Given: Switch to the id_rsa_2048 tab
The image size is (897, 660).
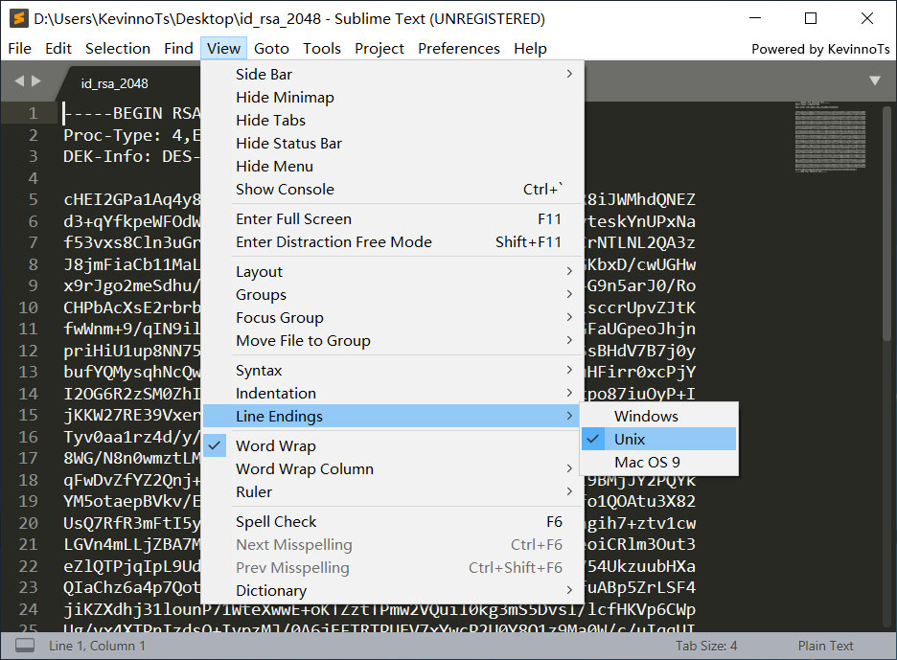Looking at the screenshot, I should pos(114,83).
